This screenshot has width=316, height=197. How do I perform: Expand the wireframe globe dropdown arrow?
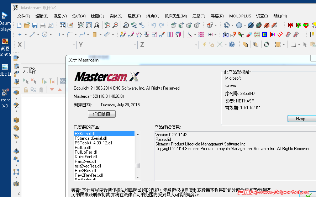[x=232, y=25]
